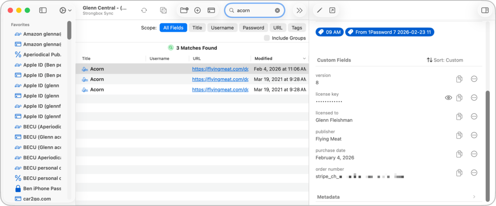Select Acorn entry modified Feb 4, 2026
The width and height of the screenshot is (496, 206).
click(192, 69)
